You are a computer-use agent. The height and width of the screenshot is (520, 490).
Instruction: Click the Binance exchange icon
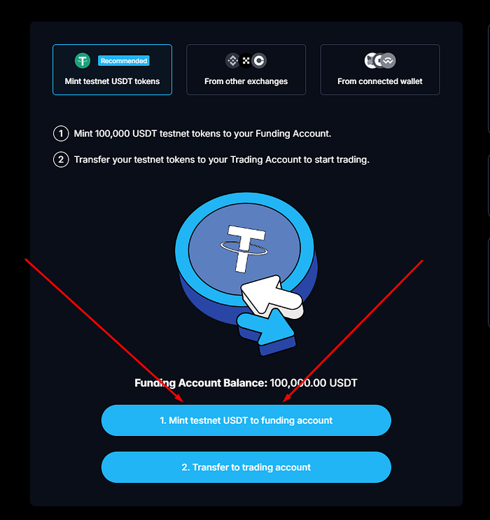(x=232, y=61)
